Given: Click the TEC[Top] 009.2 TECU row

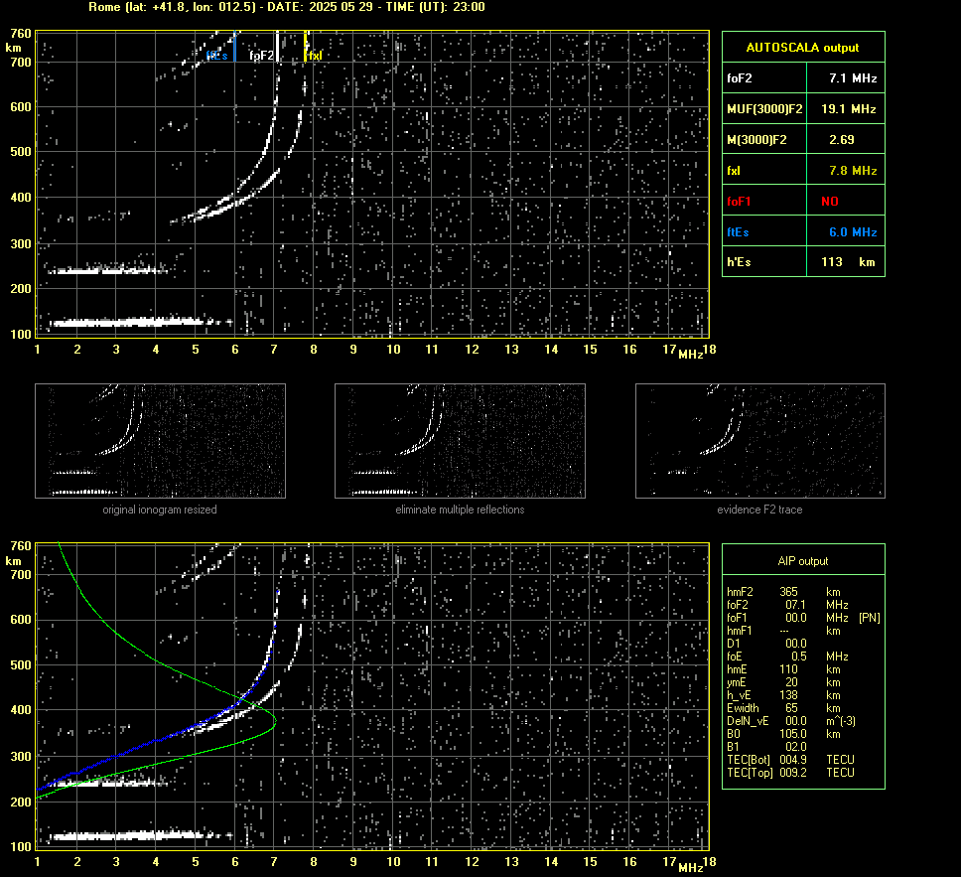Looking at the screenshot, I should (790, 773).
